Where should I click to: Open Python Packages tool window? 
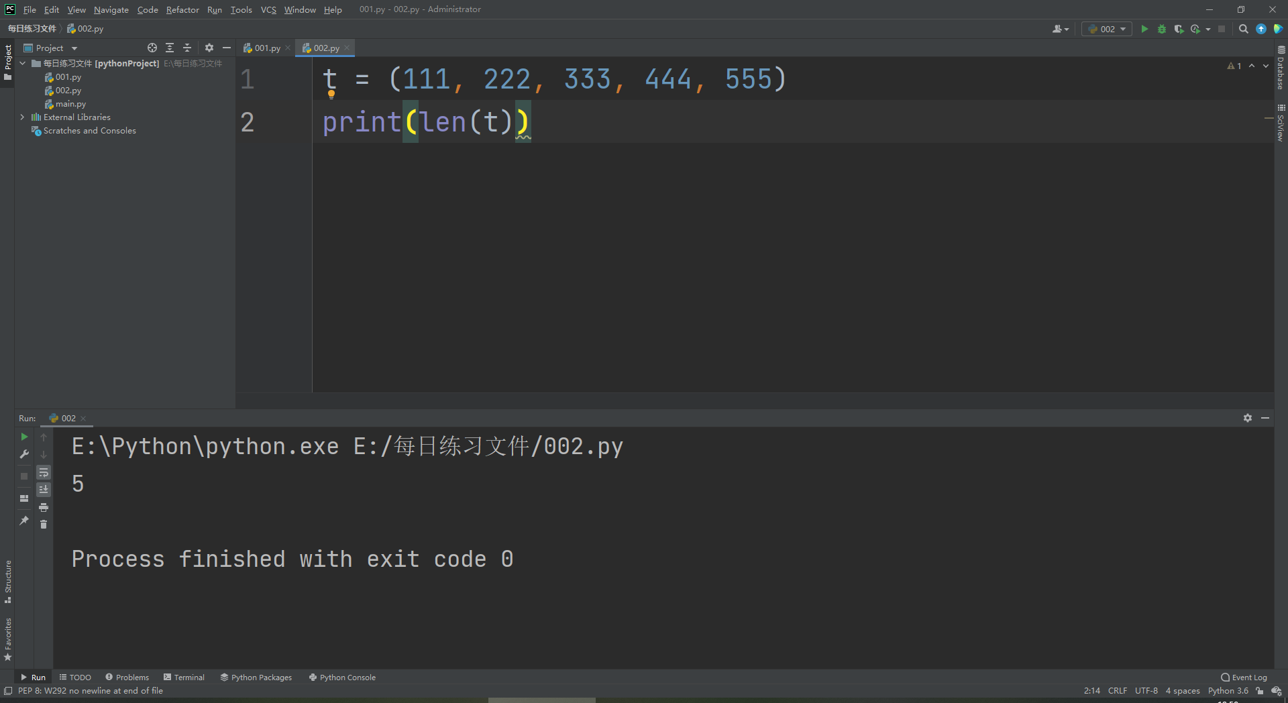pos(256,678)
